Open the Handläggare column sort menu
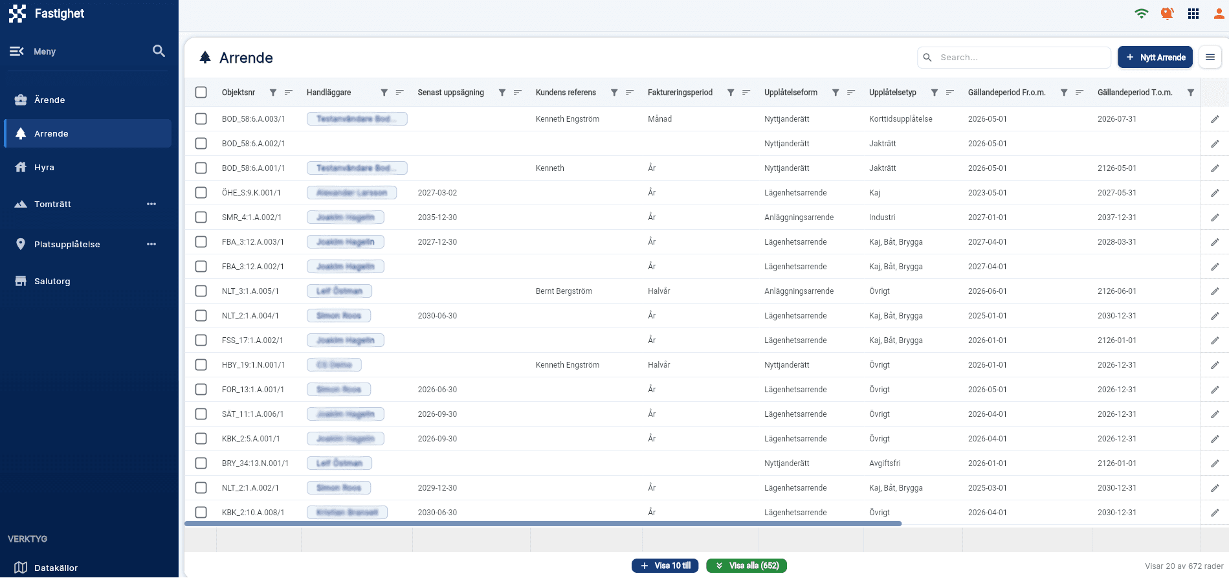 coord(400,93)
